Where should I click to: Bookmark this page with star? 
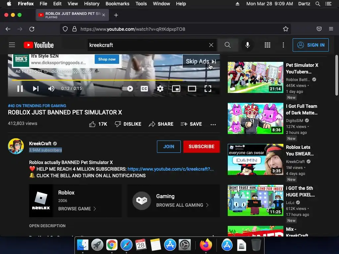[x=286, y=29]
